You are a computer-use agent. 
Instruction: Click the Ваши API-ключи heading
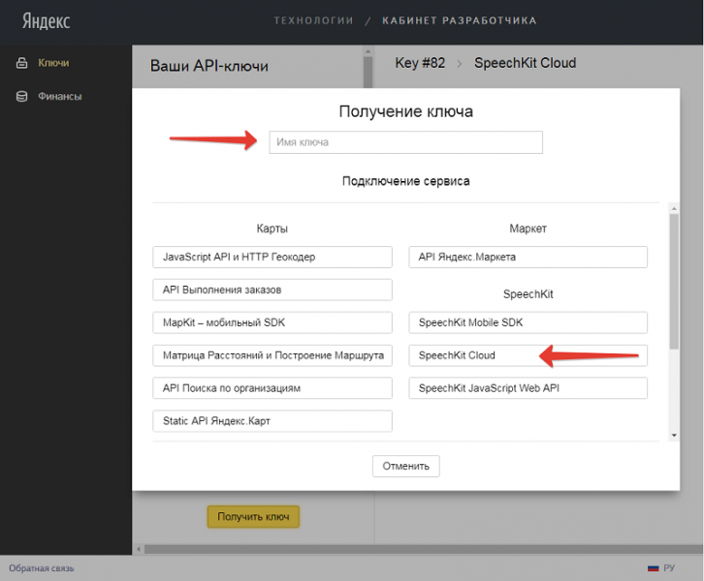[x=209, y=66]
